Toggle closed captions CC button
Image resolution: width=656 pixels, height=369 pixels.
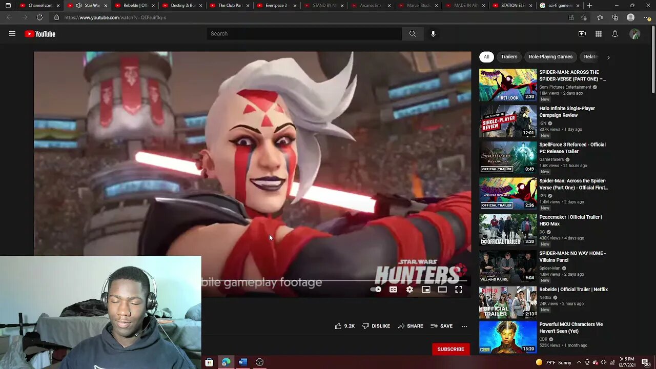click(393, 290)
